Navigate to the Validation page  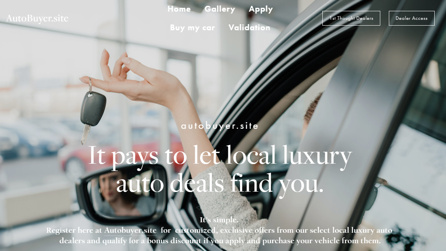point(249,28)
